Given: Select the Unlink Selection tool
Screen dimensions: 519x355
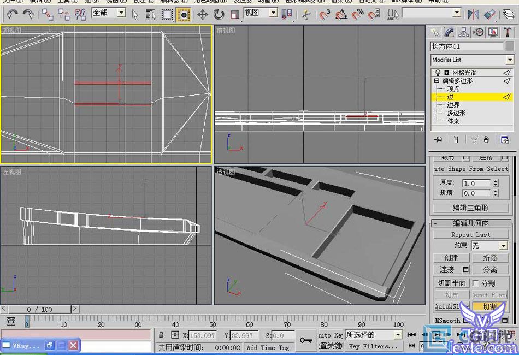Looking at the screenshot, I should 64,14.
